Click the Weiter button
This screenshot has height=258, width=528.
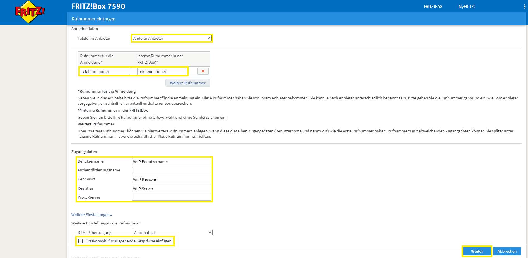click(477, 251)
